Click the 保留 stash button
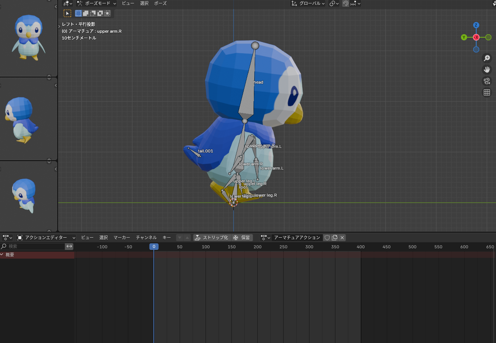Image resolution: width=496 pixels, height=343 pixels. tap(242, 238)
